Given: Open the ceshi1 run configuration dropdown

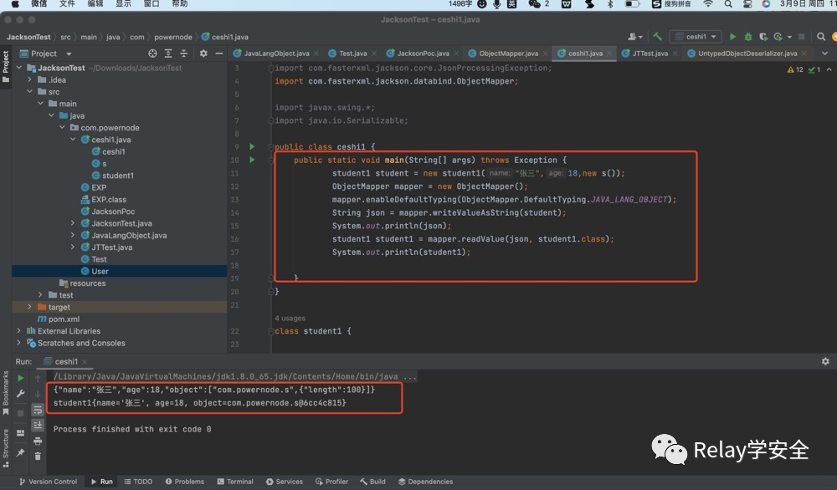Looking at the screenshot, I should pyautogui.click(x=696, y=37).
